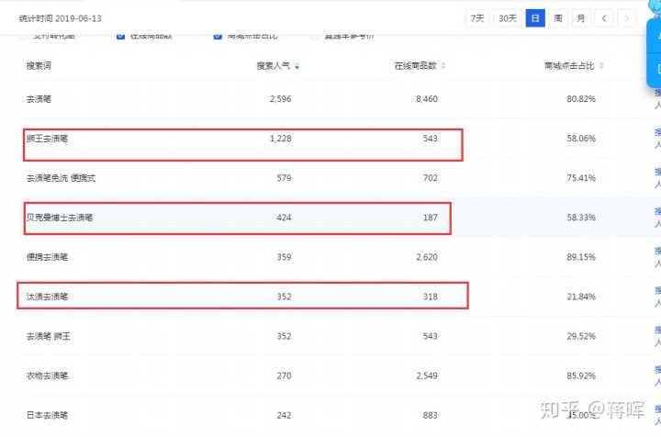
Task: Sort by 商城点击占比 column arrow
Action: pyautogui.click(x=602, y=66)
